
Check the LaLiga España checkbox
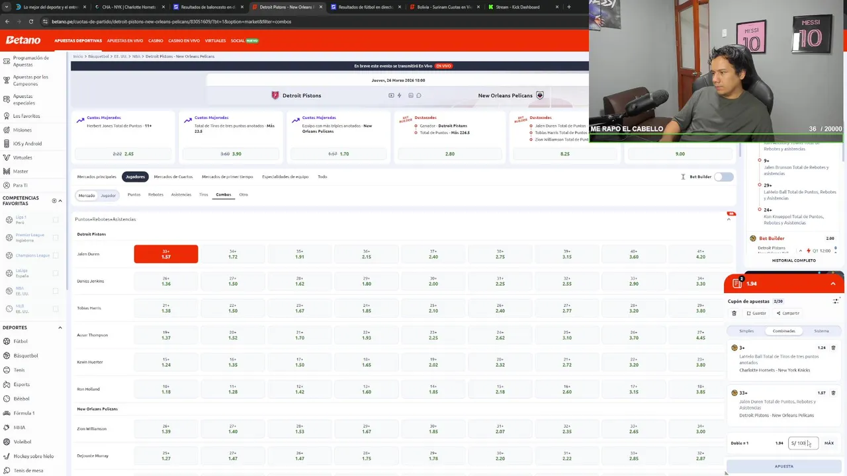(56, 273)
